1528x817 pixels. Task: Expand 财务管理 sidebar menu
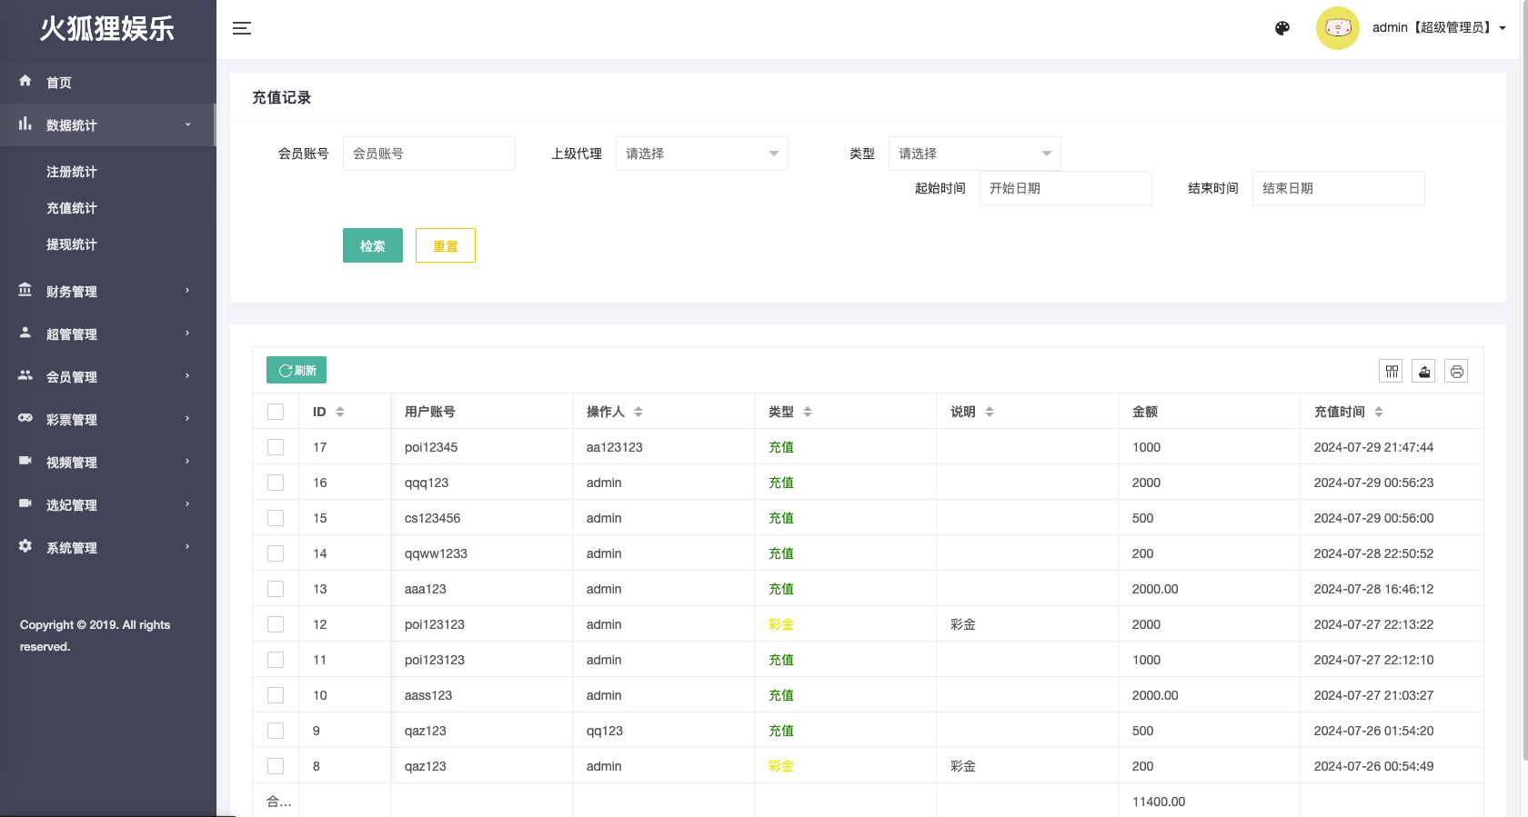[x=105, y=292]
